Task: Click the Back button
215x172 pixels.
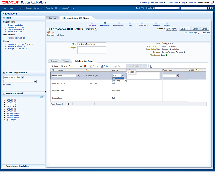Action: pos(168,29)
